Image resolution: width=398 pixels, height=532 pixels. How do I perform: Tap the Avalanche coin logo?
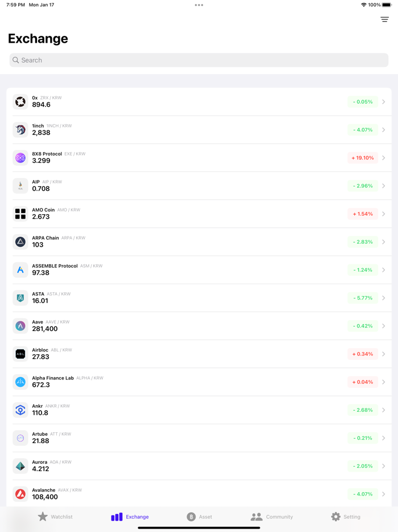[20, 493]
